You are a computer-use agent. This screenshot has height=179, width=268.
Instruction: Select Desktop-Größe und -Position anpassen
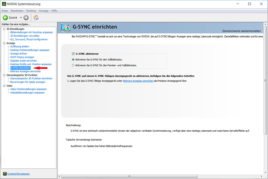click(31, 64)
